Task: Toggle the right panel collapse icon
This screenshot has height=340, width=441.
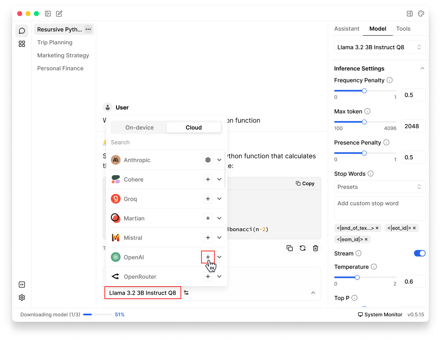Action: (x=409, y=13)
